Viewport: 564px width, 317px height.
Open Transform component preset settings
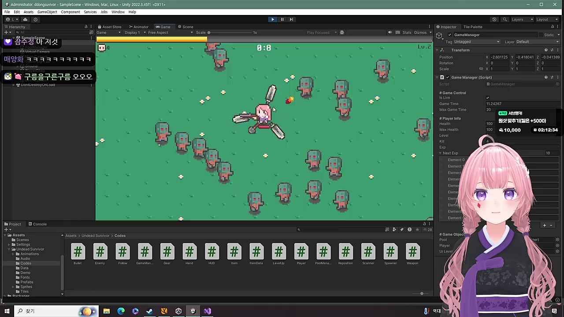pyautogui.click(x=552, y=50)
